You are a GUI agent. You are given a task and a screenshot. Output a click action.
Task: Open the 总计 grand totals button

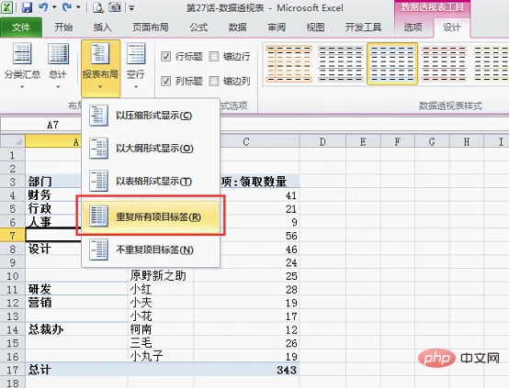coord(58,66)
